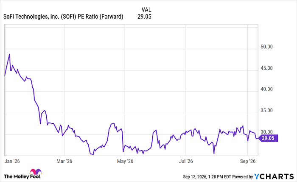The image size is (297, 182).
Task: Click the "VAL" column header
Action: click(146, 10)
